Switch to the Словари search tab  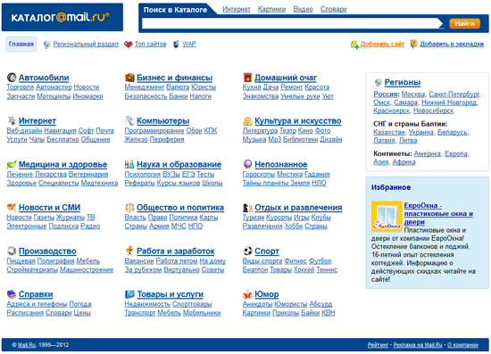334,9
